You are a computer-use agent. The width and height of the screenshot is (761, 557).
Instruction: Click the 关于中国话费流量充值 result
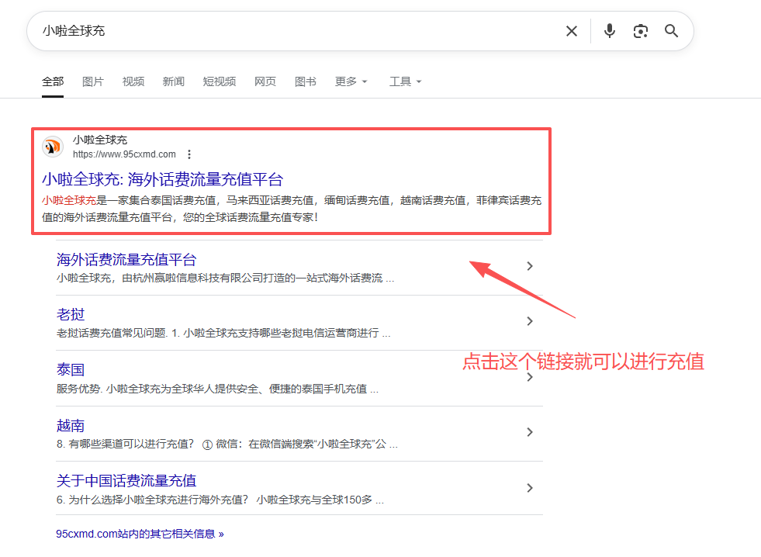tap(126, 480)
